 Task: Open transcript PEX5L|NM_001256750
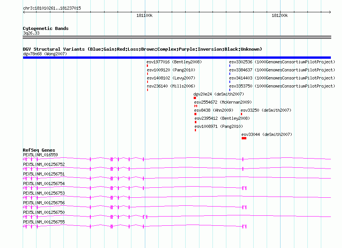(x=44, y=212)
